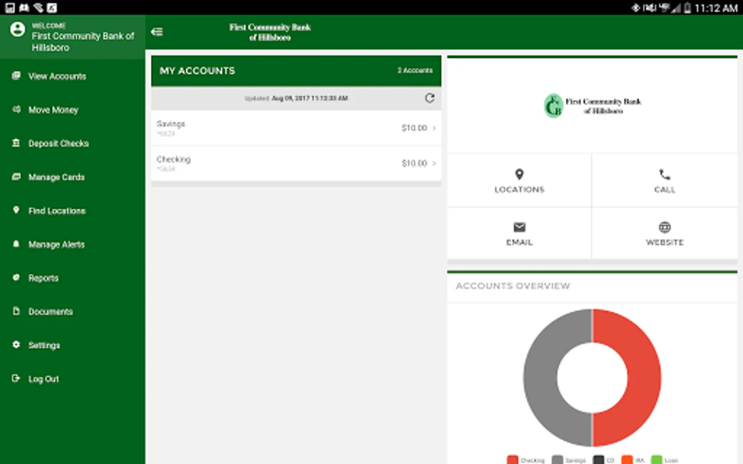Click the Documents file icon
This screenshot has width=743, height=464.
click(x=16, y=311)
